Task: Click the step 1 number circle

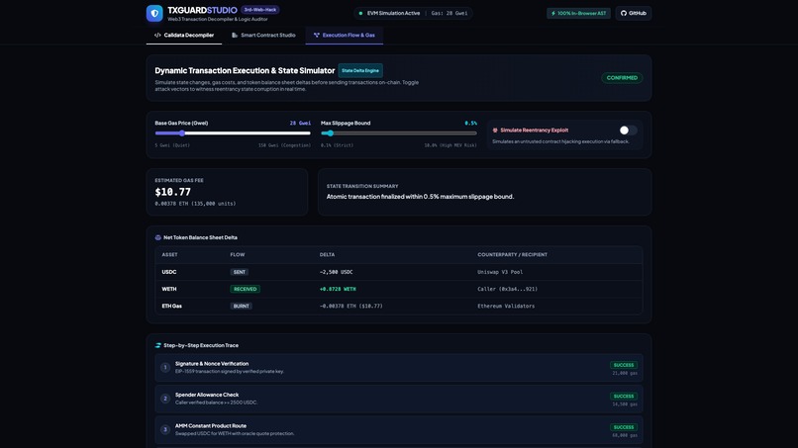Action: click(x=165, y=367)
